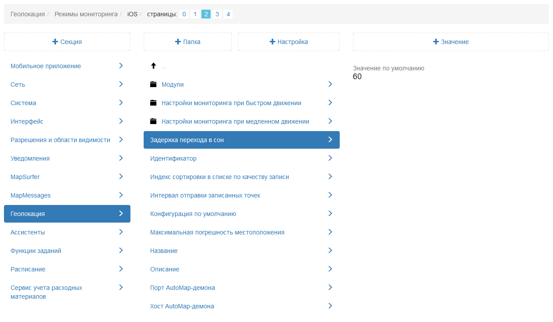Click the plus icon in the Секция button
This screenshot has width=553, height=322.
pos(55,42)
